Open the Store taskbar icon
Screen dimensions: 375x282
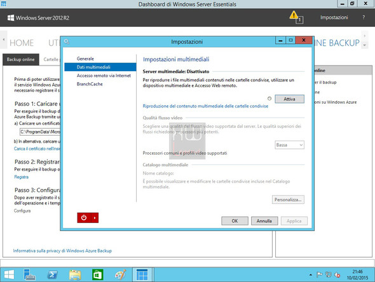(x=98, y=275)
